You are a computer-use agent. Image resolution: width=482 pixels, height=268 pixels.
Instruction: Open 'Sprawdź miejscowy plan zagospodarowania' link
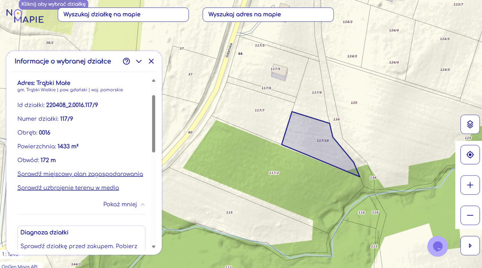pyautogui.click(x=80, y=174)
